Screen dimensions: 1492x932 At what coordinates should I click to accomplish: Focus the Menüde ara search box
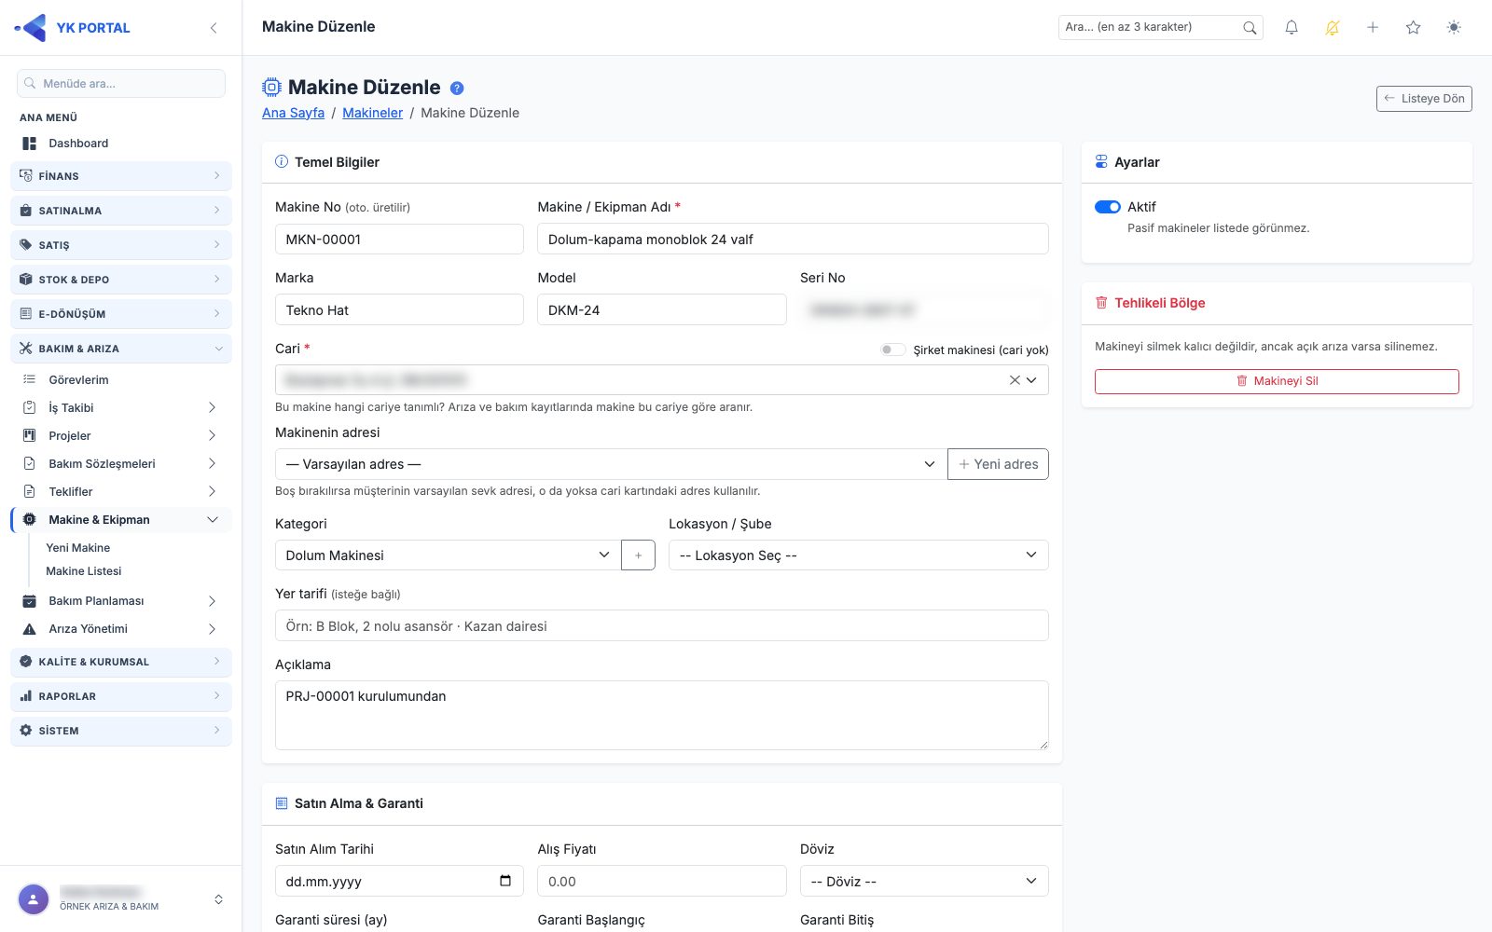pos(121,83)
